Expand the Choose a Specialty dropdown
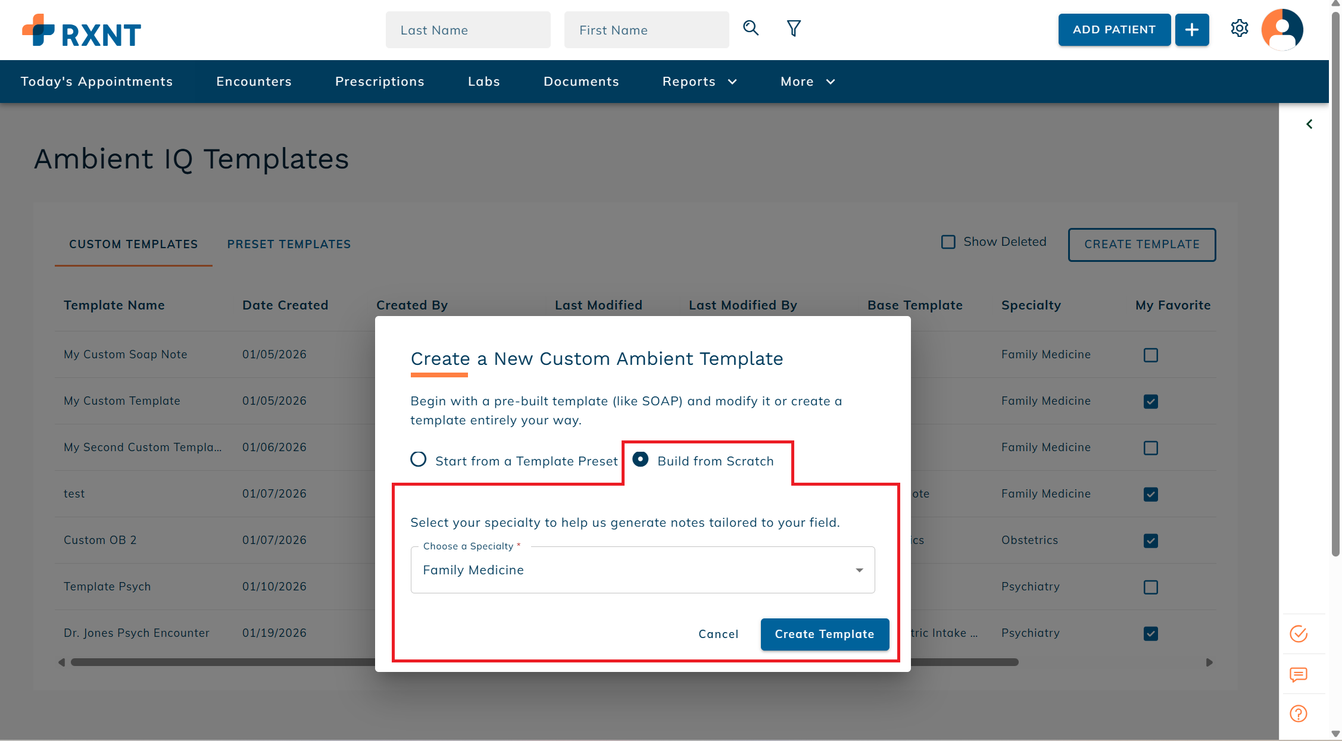Viewport: 1342px width, 741px height. click(642, 570)
